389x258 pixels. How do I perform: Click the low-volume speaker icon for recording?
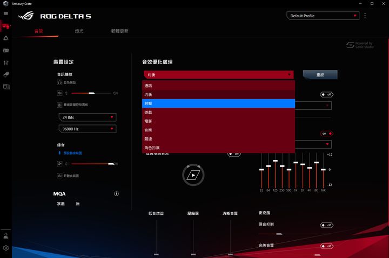click(66, 164)
